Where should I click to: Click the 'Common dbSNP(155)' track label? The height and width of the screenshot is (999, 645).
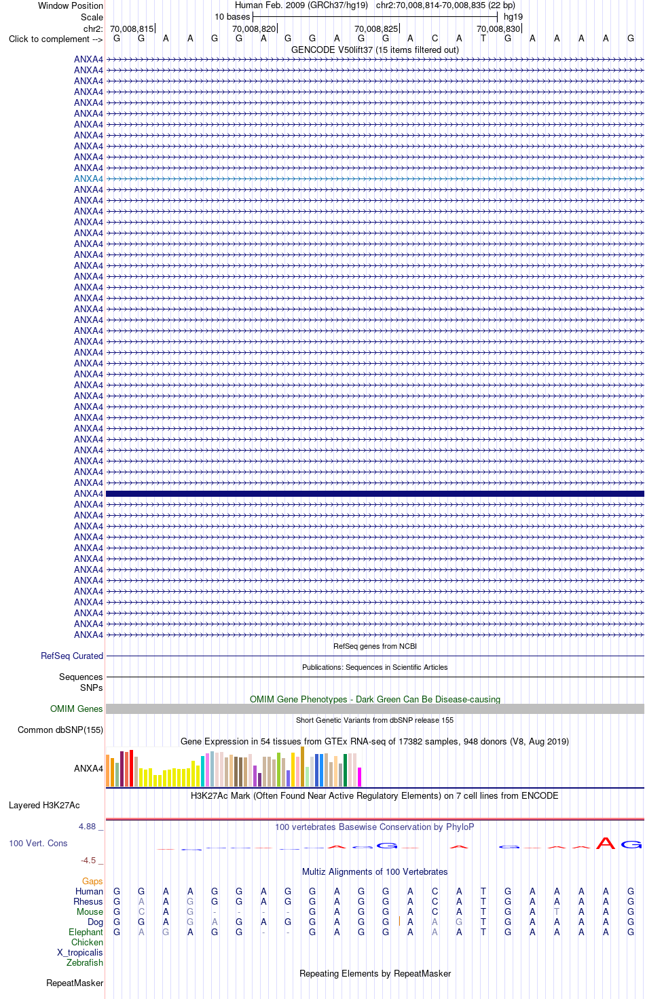coord(60,730)
